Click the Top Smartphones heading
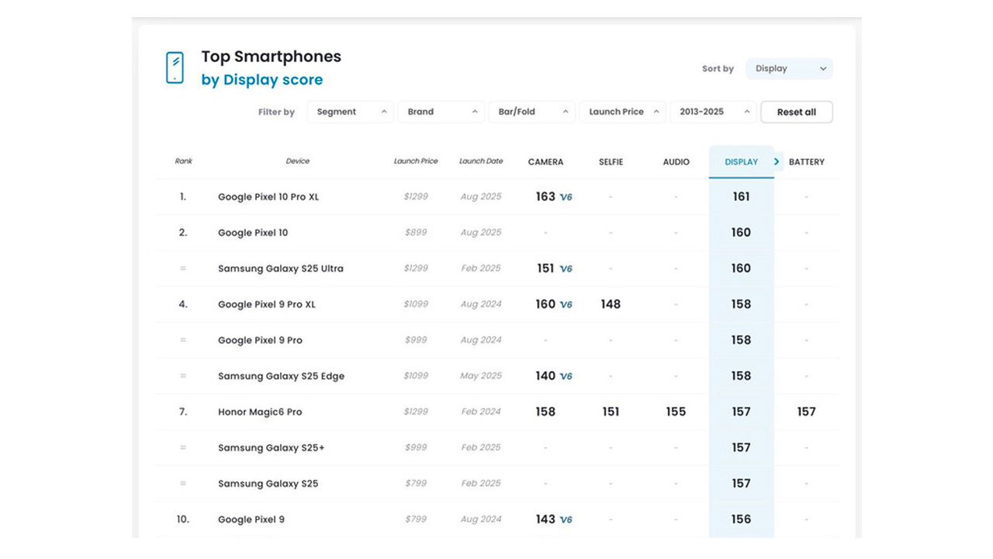 click(x=272, y=57)
